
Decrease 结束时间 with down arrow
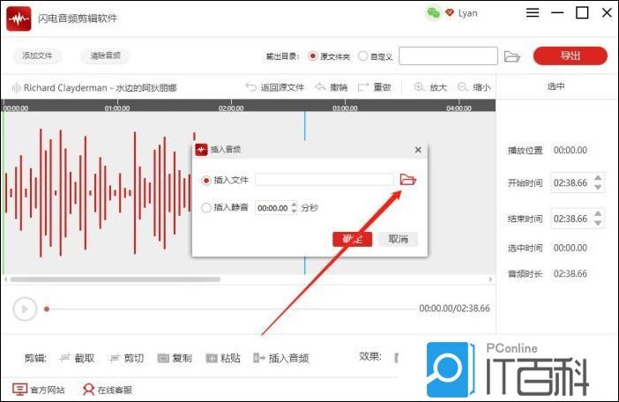pos(598,223)
